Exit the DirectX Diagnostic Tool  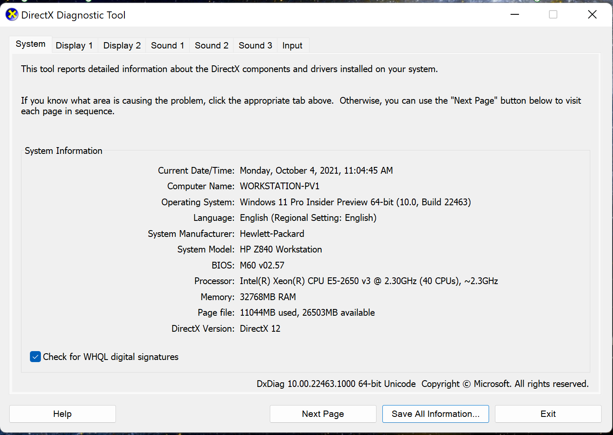coord(548,414)
